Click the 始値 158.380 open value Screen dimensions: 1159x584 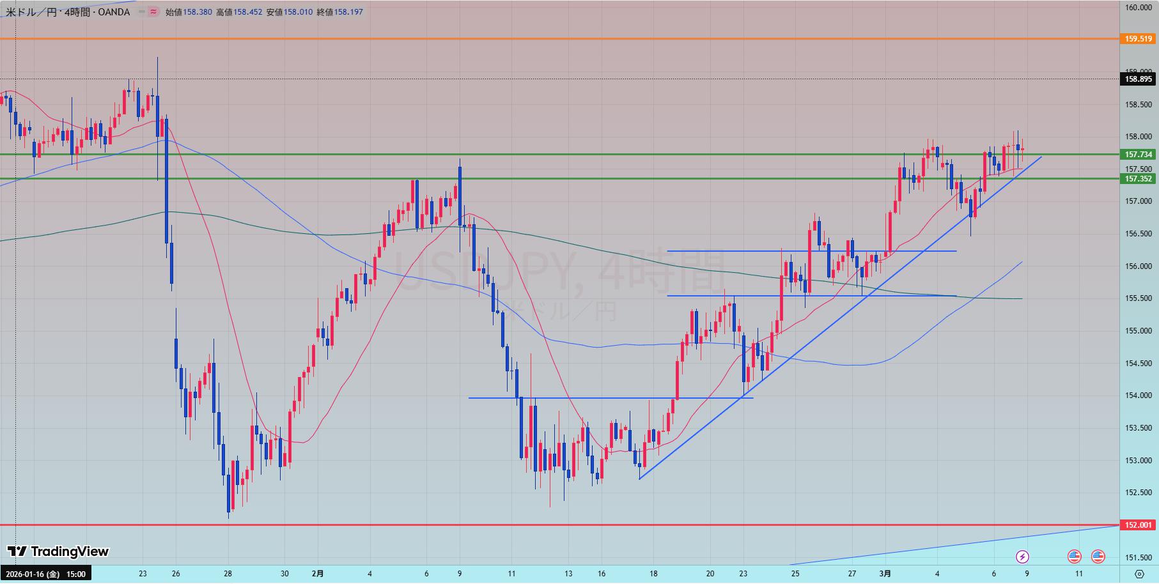tap(189, 12)
